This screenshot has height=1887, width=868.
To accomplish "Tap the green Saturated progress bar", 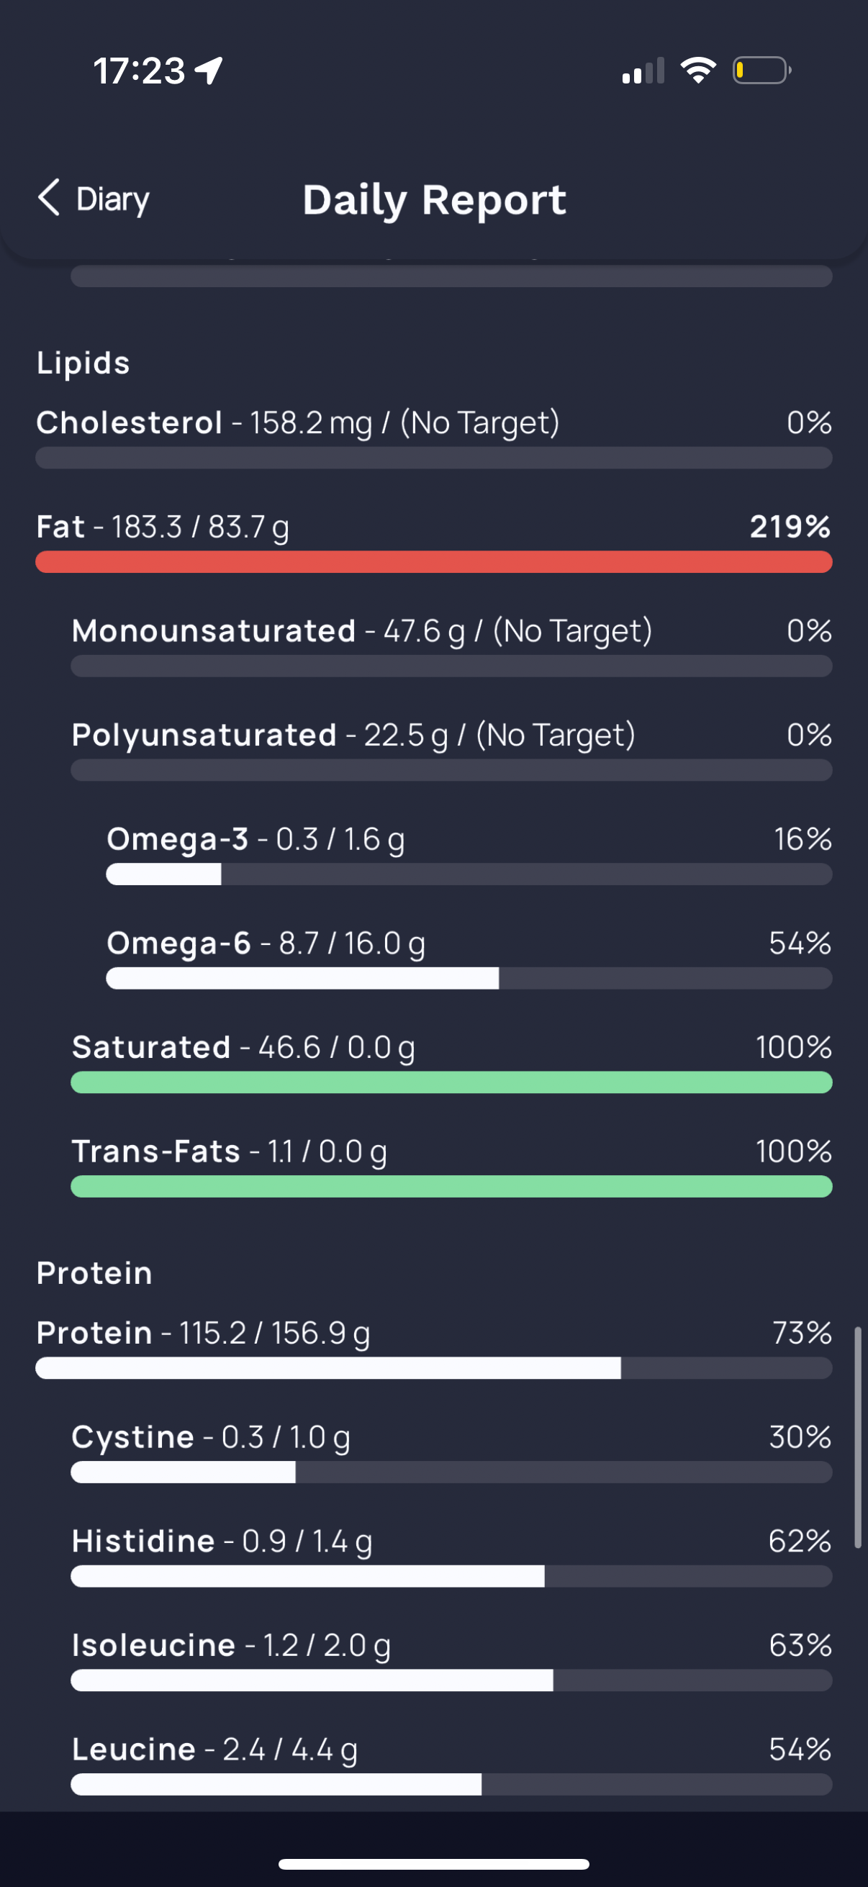I will point(451,1082).
